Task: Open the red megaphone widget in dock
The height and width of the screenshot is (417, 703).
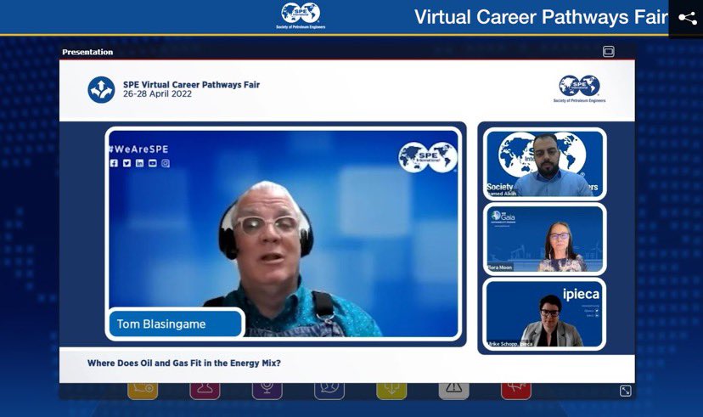Action: 516,390
